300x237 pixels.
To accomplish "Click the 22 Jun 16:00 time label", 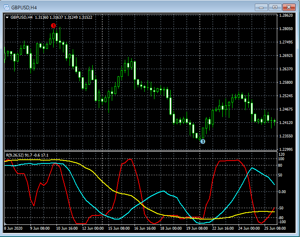I will point(223,228).
